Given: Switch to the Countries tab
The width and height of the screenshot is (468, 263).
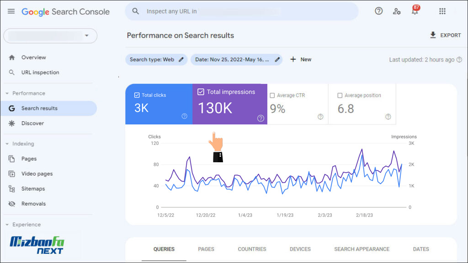Looking at the screenshot, I should click(x=252, y=249).
